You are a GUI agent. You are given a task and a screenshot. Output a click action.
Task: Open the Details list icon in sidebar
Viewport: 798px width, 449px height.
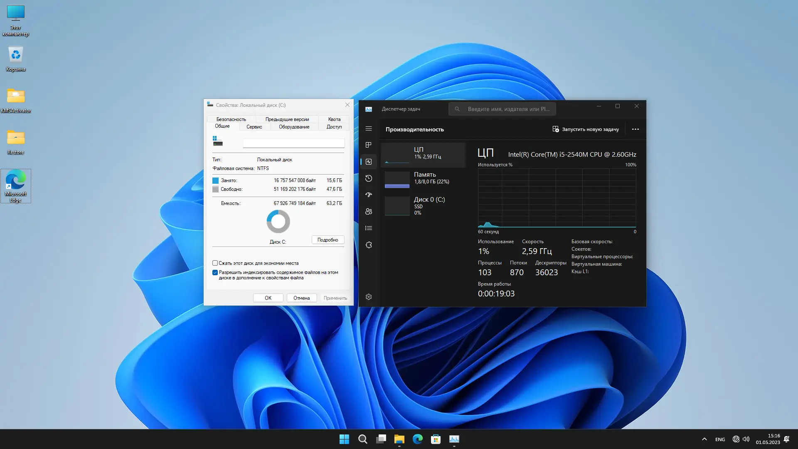368,228
